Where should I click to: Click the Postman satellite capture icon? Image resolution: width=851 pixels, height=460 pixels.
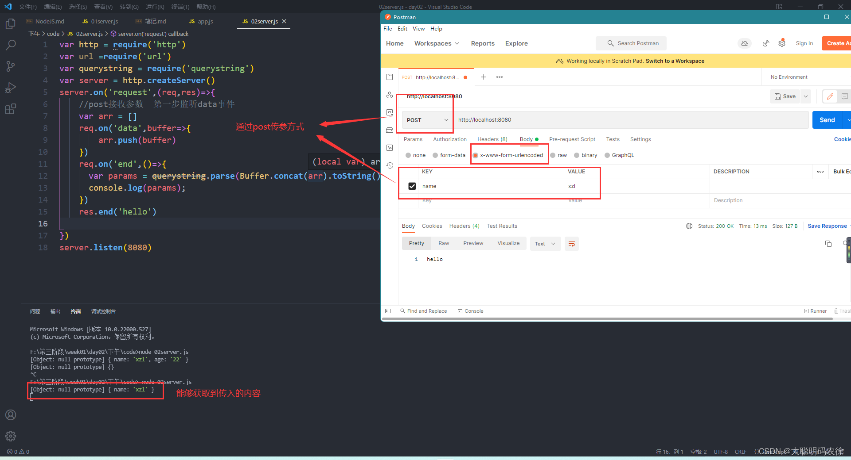tap(765, 43)
